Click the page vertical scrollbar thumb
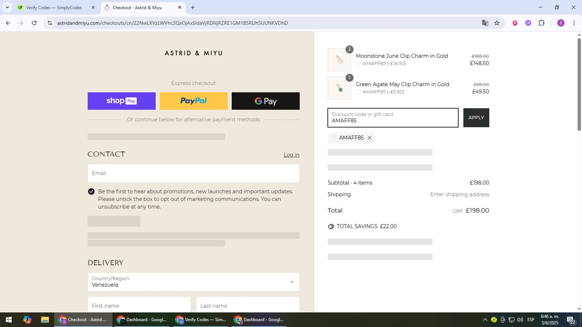The width and height of the screenshot is (582, 327). 579,84
